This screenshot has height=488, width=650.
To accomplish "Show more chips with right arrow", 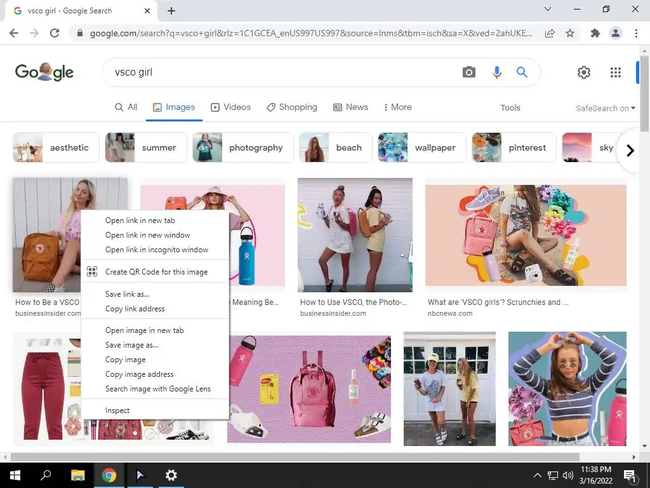I will click(630, 150).
